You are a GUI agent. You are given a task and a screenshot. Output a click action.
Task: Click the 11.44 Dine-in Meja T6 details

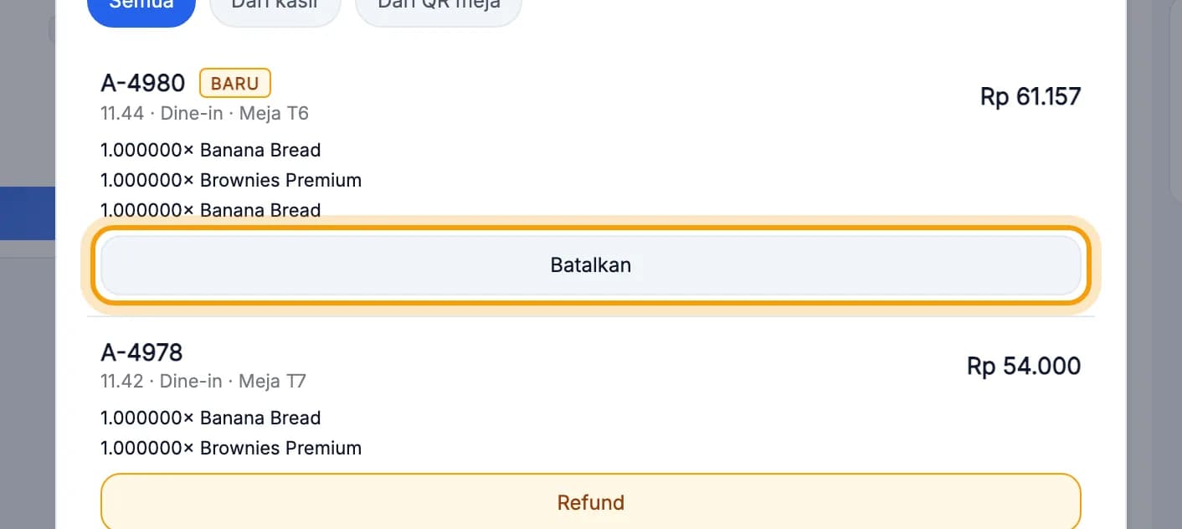[x=205, y=113]
